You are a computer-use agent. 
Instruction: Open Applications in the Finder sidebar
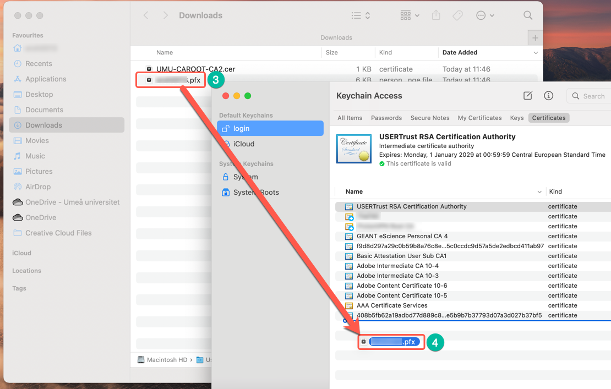(x=46, y=79)
